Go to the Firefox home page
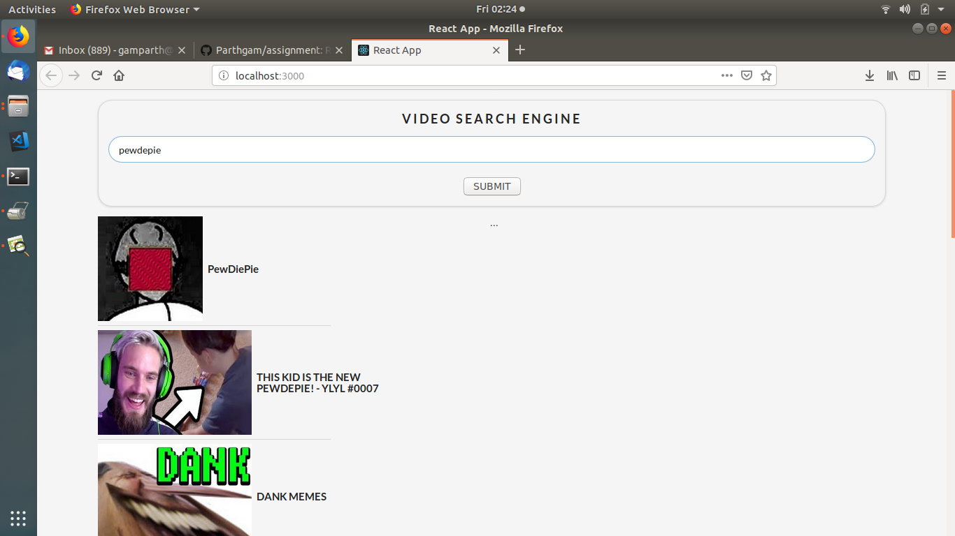The image size is (955, 536). point(119,75)
